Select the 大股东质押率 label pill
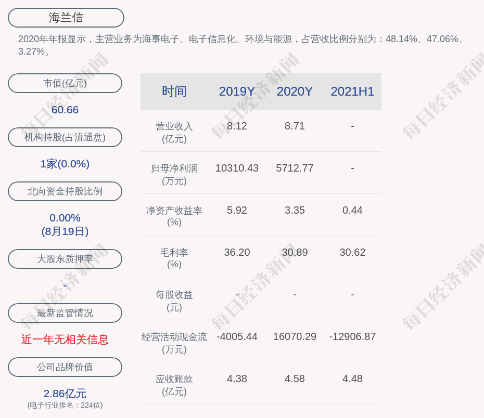This screenshot has width=484, height=418. coord(65,259)
